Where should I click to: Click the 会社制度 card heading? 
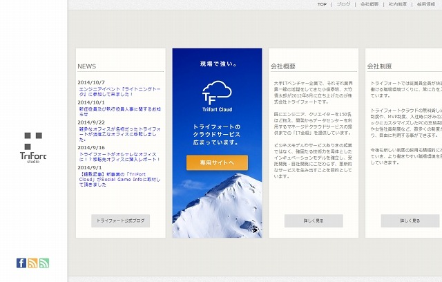tap(379, 66)
